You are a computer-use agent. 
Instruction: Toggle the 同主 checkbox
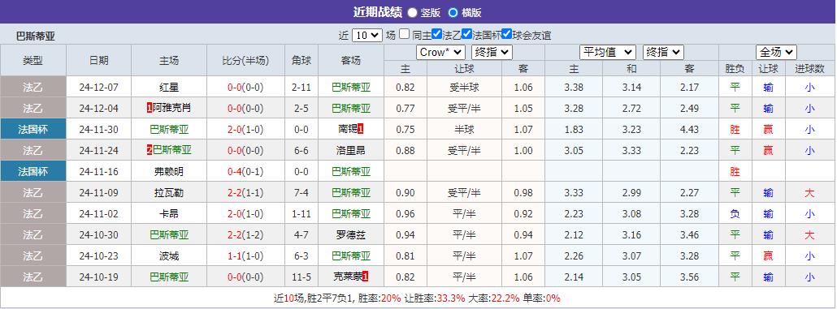pyautogui.click(x=404, y=35)
